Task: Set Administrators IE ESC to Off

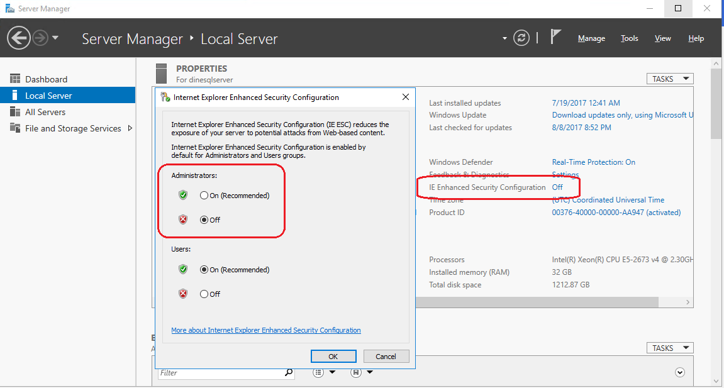Action: pos(204,220)
